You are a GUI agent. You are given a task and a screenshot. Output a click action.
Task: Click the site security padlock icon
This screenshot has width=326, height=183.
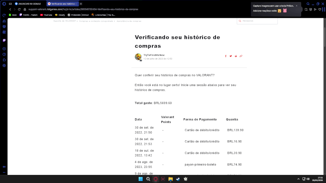25,9
